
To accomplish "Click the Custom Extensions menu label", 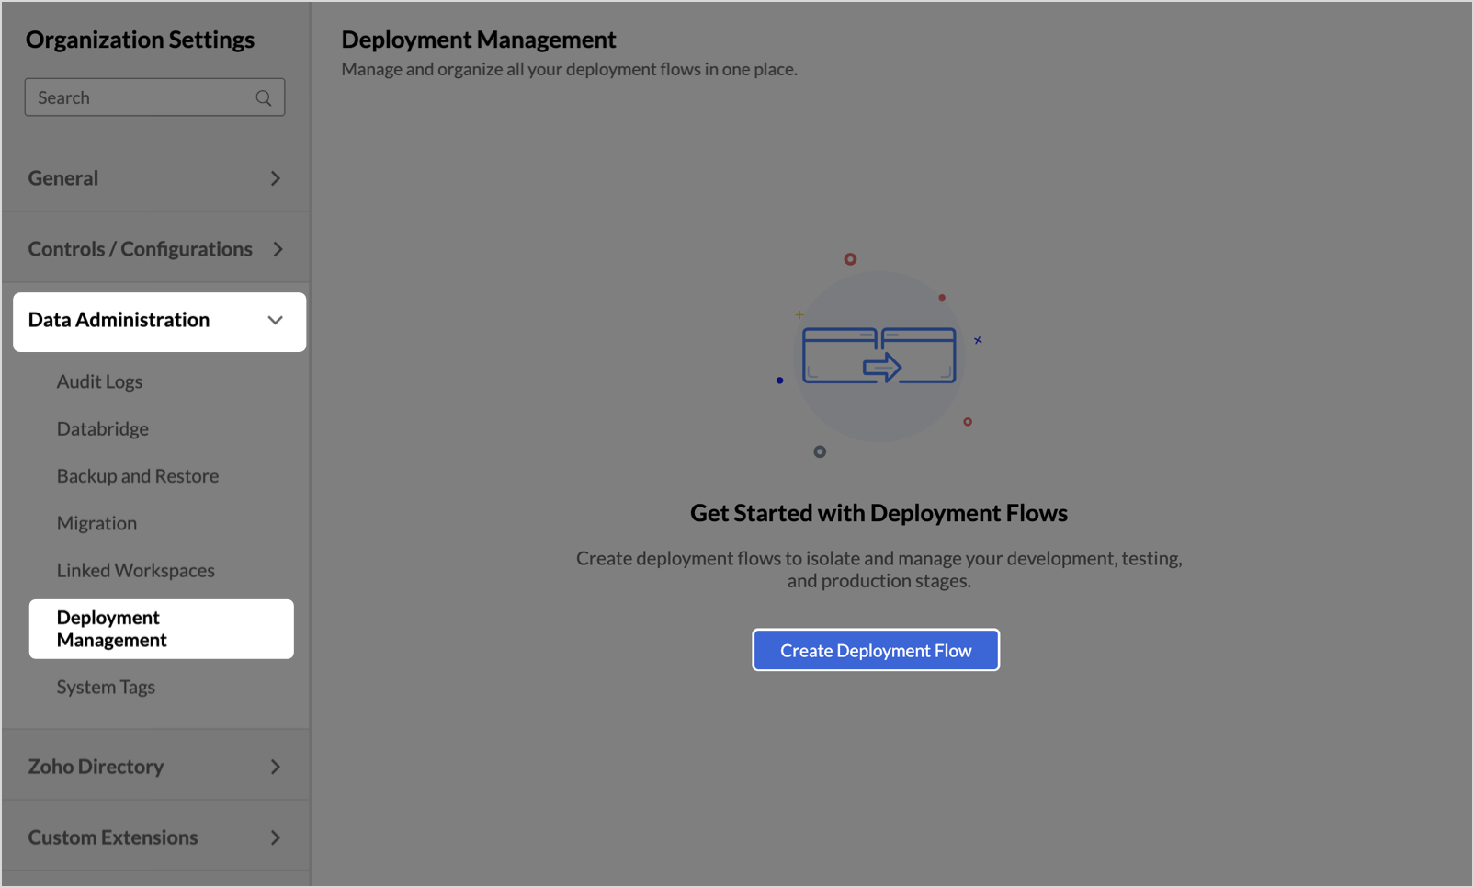I will tap(113, 837).
